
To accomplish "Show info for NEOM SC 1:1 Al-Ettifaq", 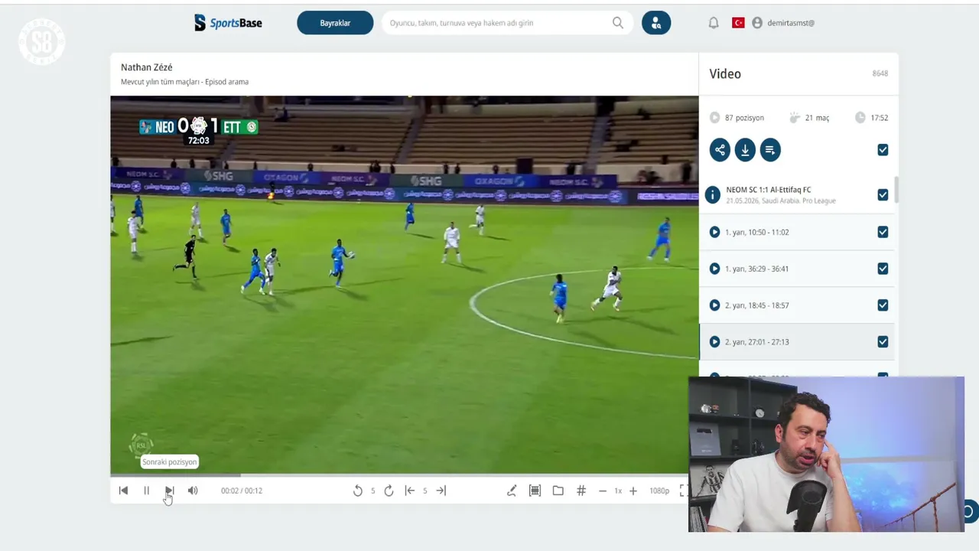I will coord(713,194).
